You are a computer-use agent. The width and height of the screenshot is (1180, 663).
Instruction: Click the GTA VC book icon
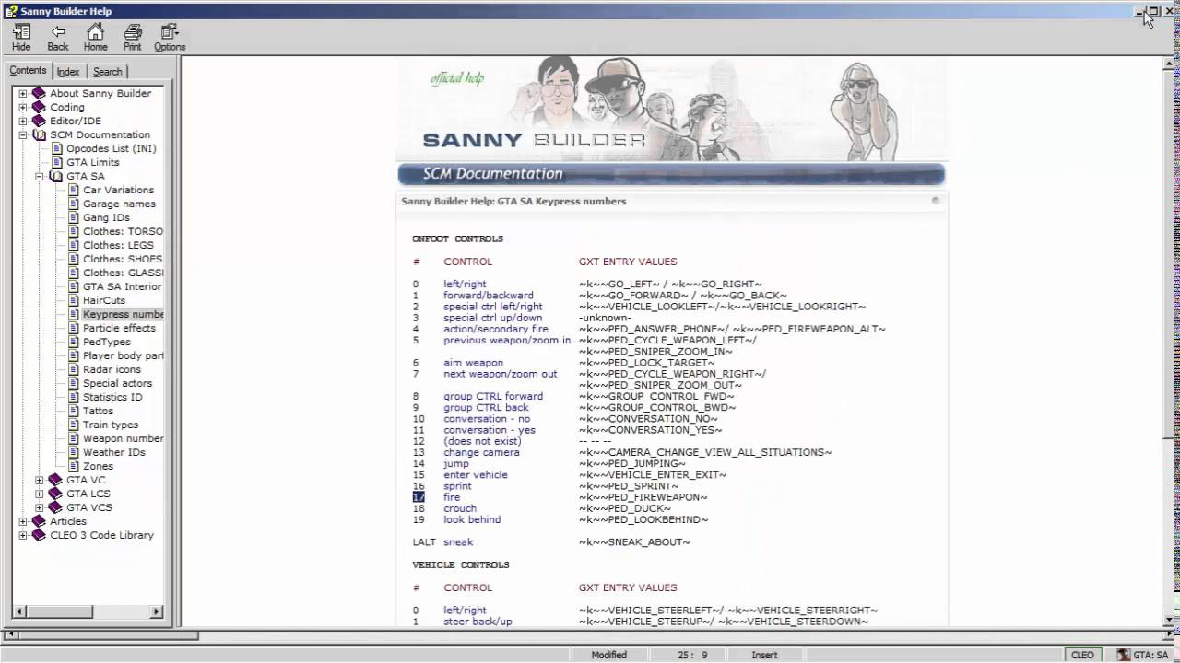pyautogui.click(x=55, y=480)
